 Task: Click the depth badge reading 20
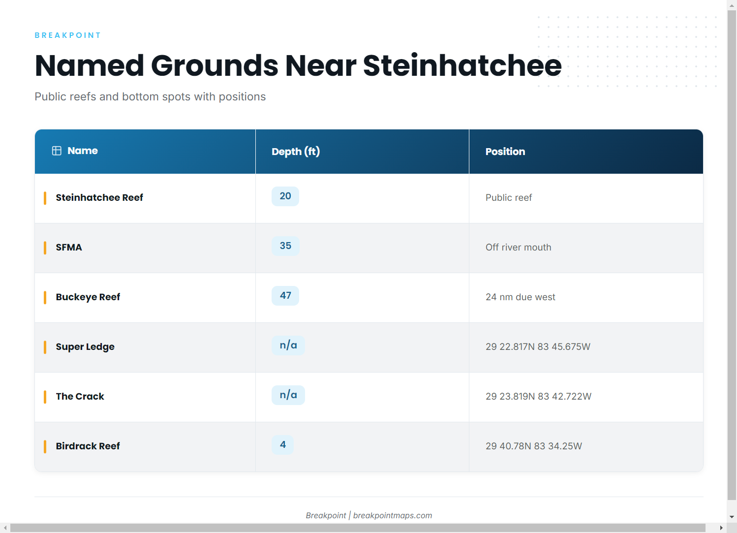point(285,196)
